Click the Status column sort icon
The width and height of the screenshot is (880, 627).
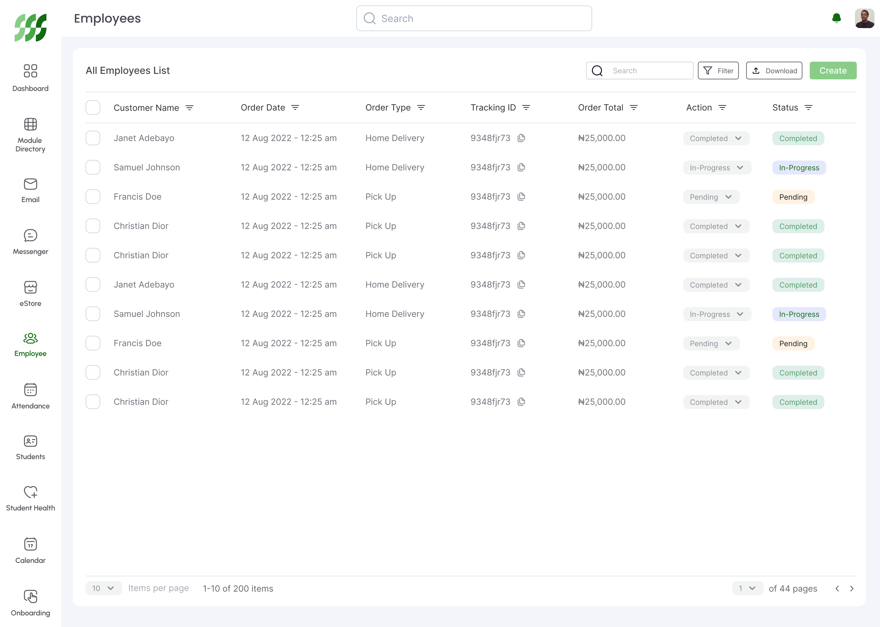pos(809,108)
